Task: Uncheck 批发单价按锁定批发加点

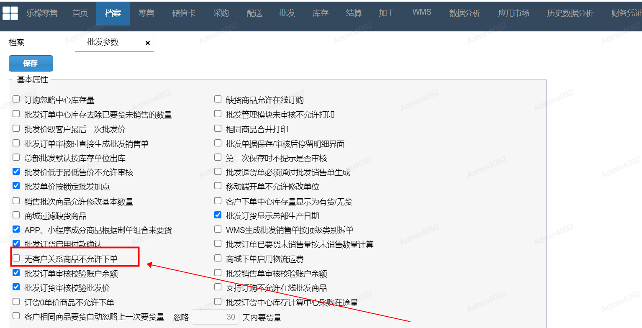Action: coord(16,186)
